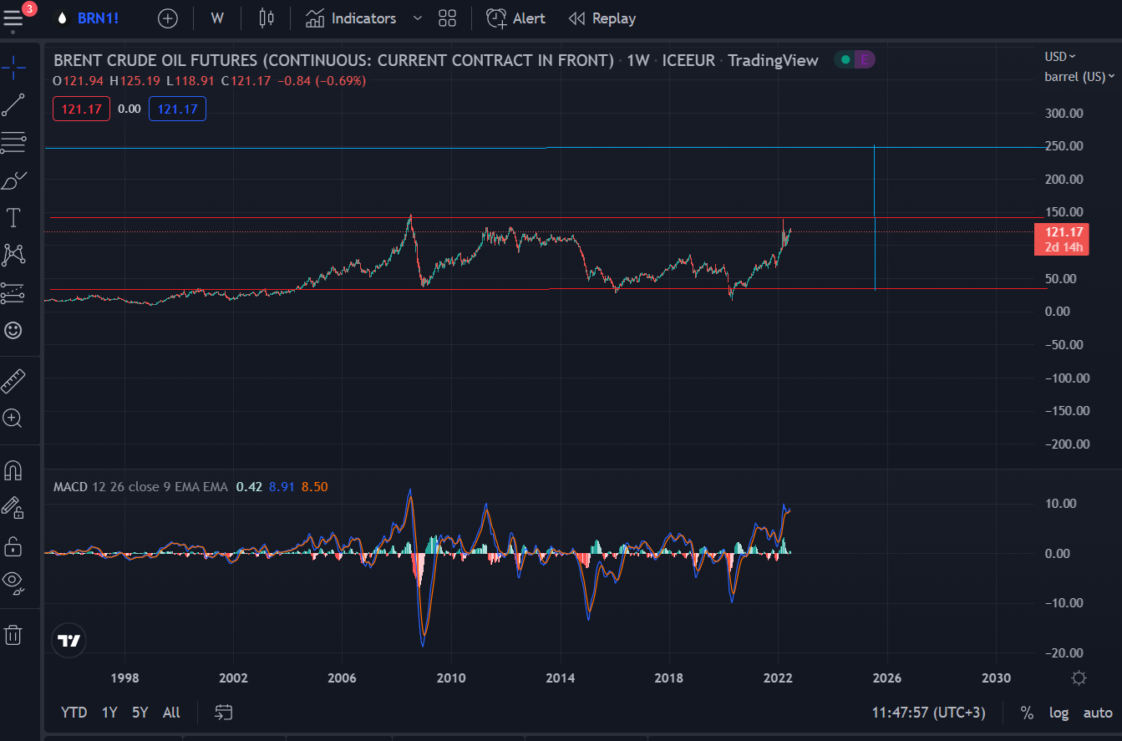1122x741 pixels.
Task: Toggle stay in drawing mode pencil-lock
Action: 13,507
